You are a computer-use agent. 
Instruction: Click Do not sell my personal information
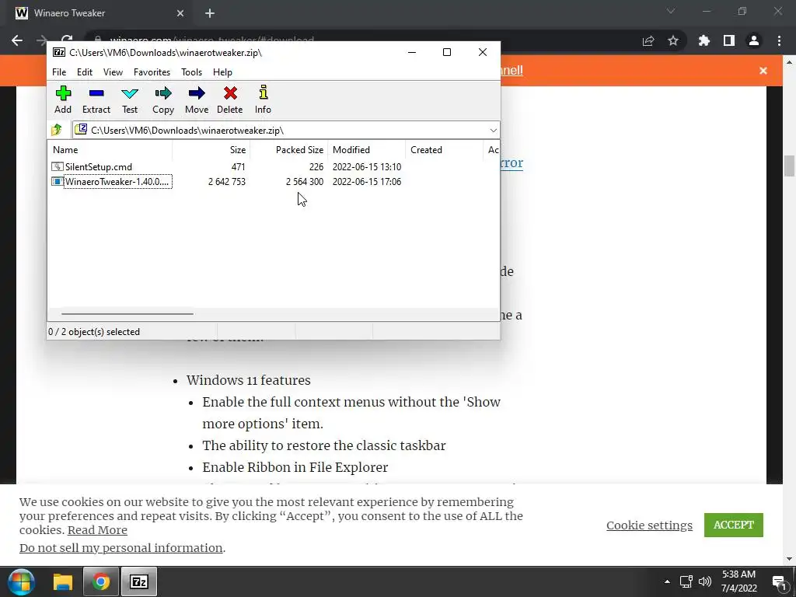pos(120,548)
